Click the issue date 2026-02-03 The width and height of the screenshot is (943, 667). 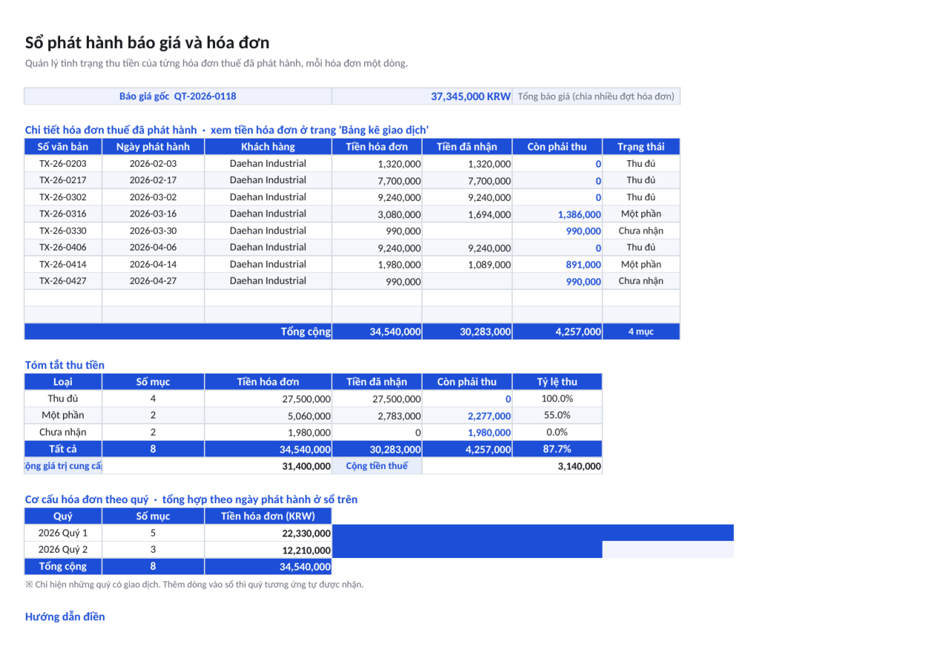153,164
